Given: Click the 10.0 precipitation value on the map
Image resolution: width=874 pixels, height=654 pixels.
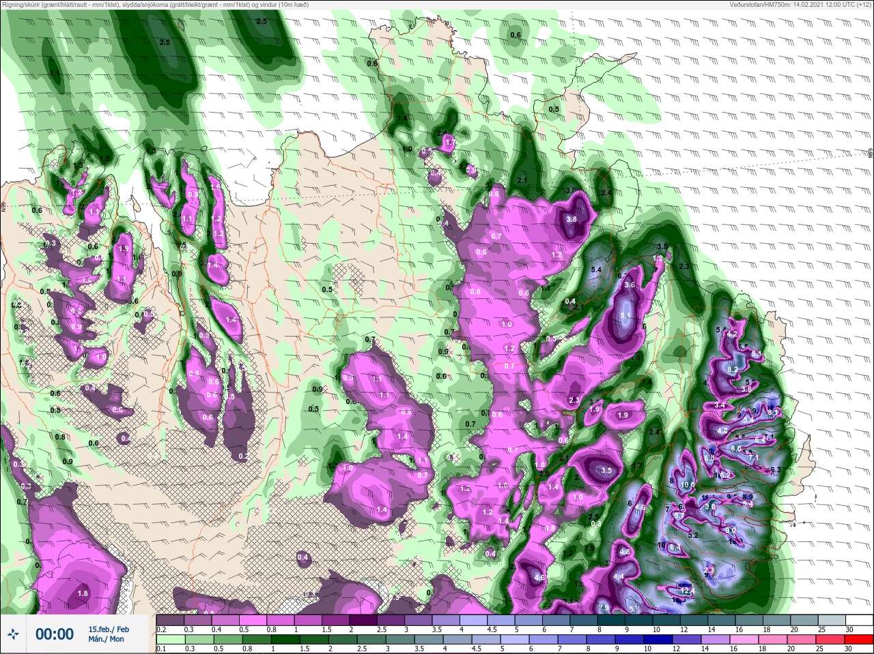Looking at the screenshot, I should [x=687, y=485].
